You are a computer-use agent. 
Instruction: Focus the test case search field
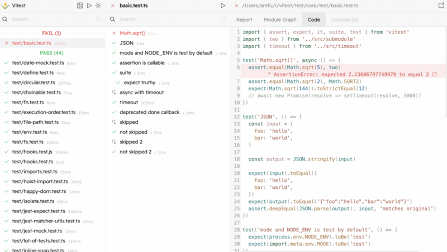169,20
